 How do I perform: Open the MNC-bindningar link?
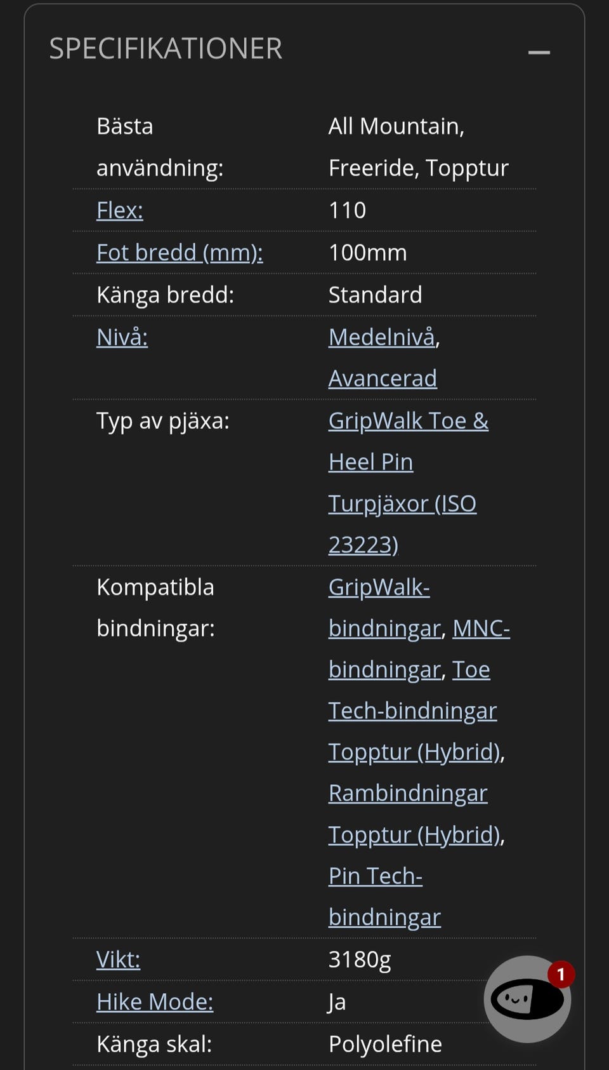pyautogui.click(x=481, y=629)
